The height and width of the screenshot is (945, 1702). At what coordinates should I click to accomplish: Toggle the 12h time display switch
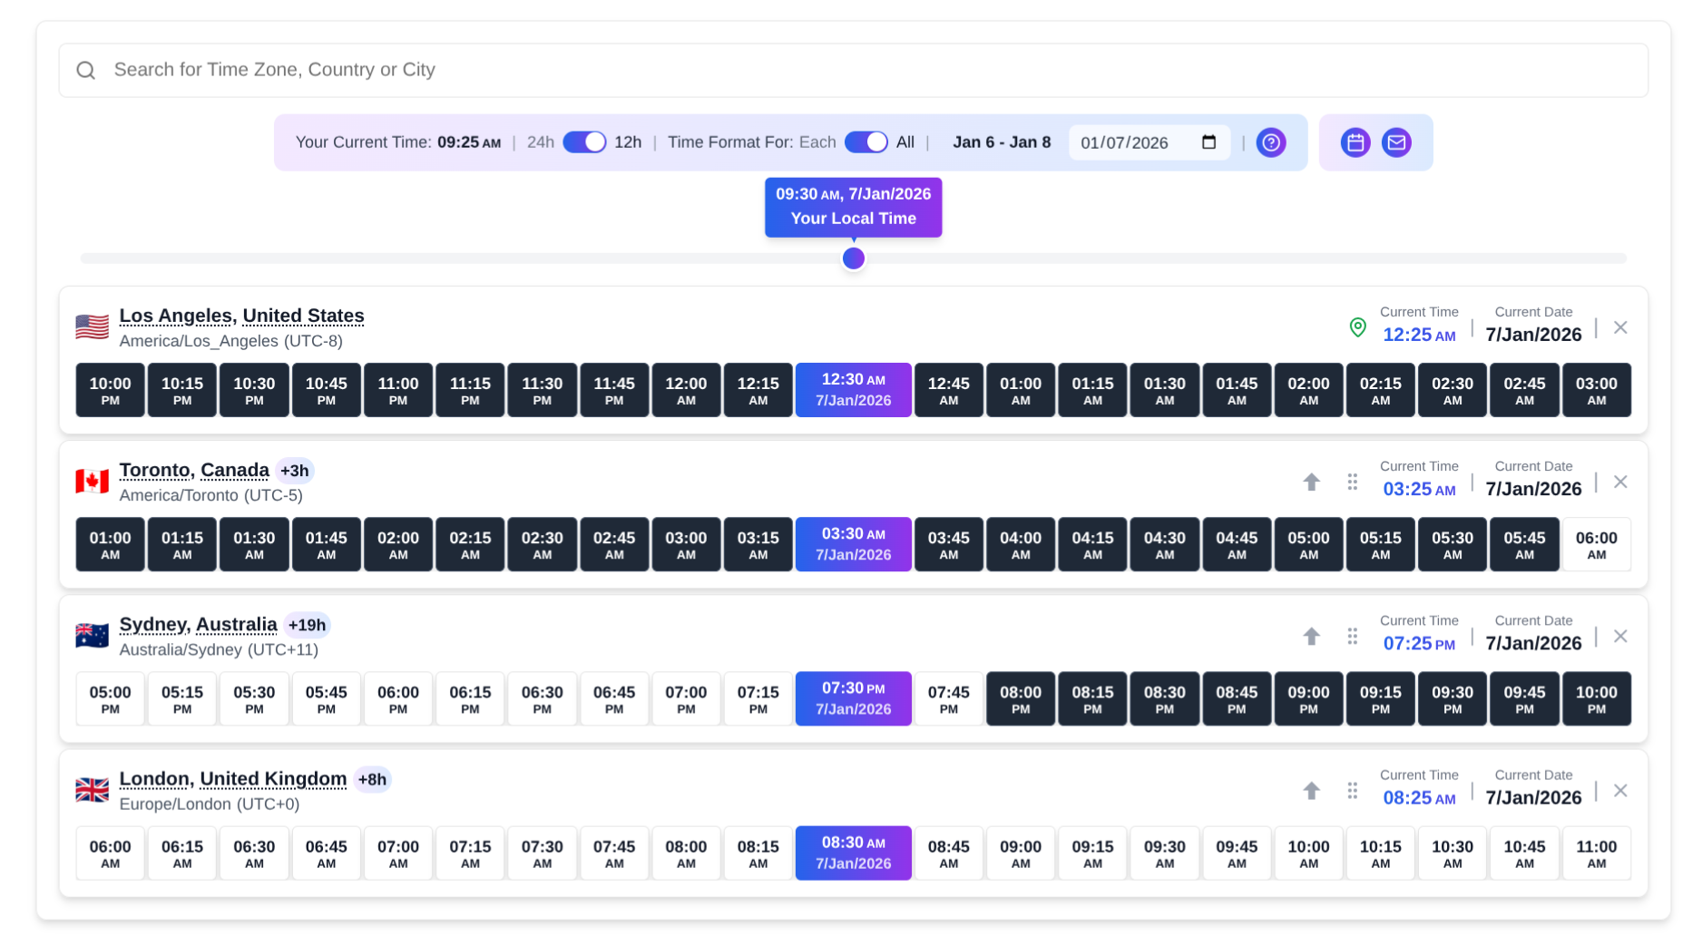[x=584, y=142]
